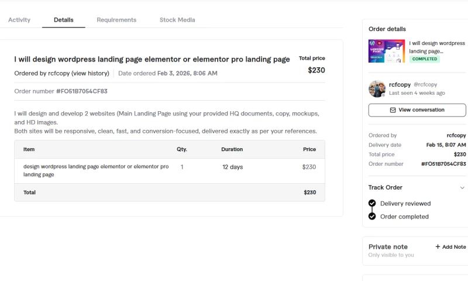This screenshot has height=281, width=468.
Task: Click the Total price $230 amount at top
Action: point(316,70)
